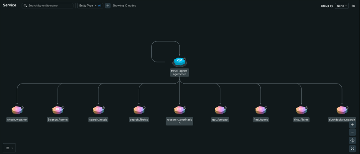The height and width of the screenshot is (154, 360).
Task: Click the find_hotels label
Action: tap(261, 120)
